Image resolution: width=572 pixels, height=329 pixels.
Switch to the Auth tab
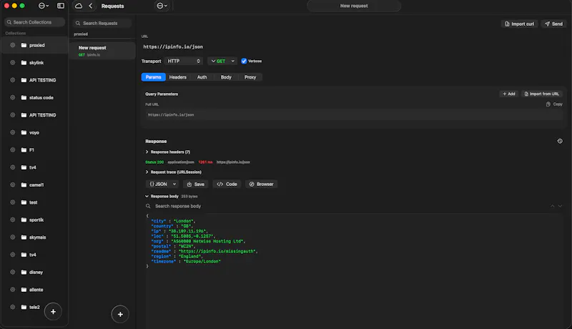pos(202,77)
